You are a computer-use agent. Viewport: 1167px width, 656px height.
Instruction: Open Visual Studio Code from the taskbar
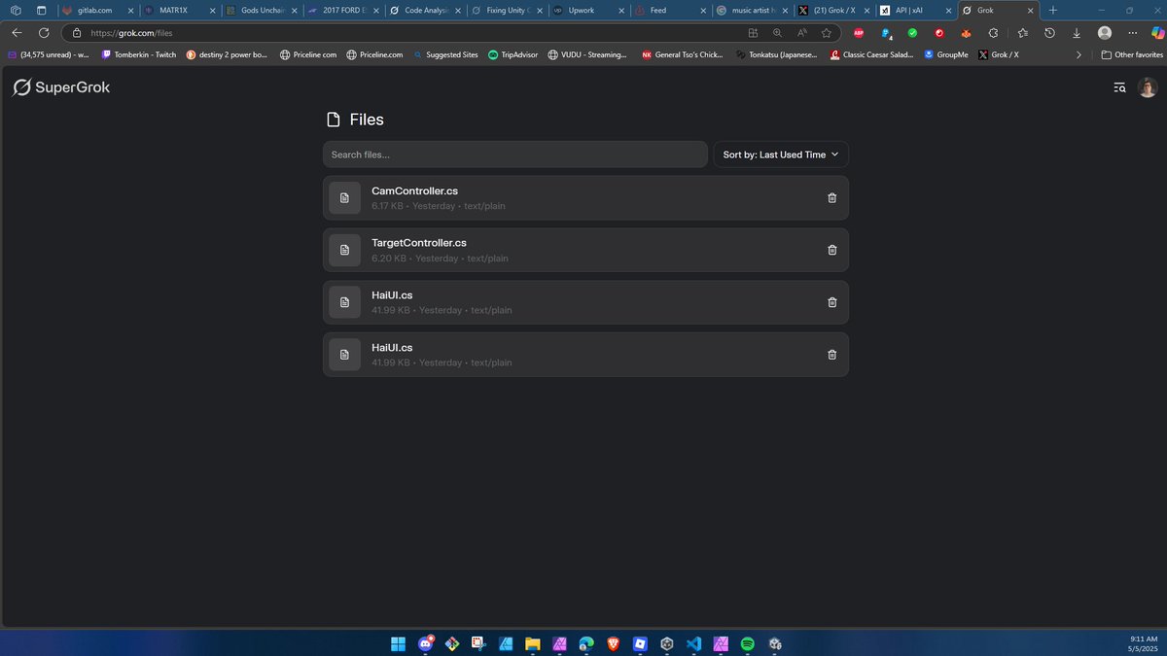693,643
